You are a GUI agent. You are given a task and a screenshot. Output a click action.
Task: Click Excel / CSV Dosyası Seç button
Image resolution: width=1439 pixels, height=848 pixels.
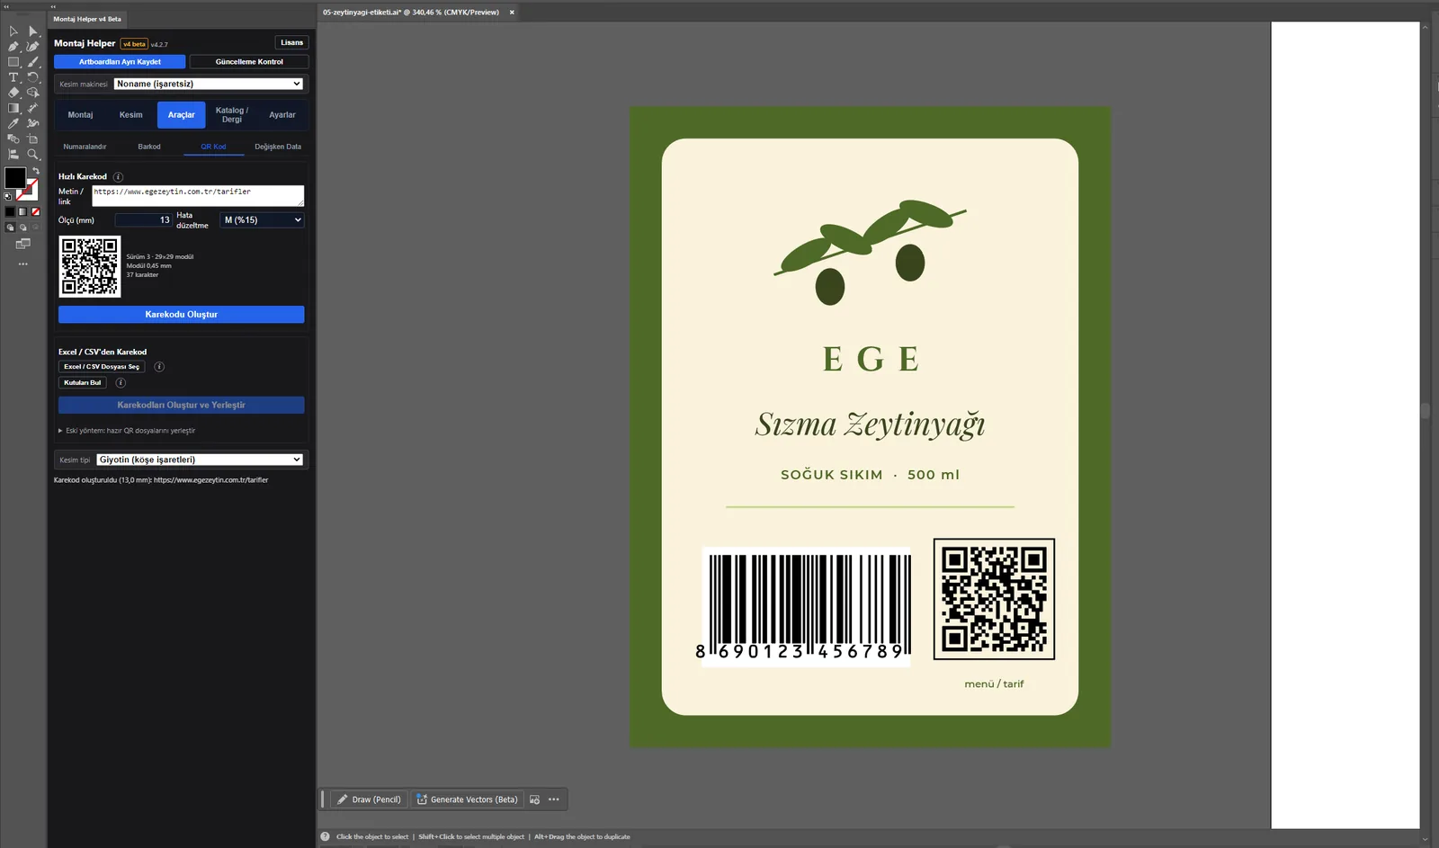point(102,367)
